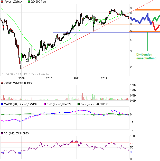160x161 pixels.
Task: Click the Viscom Volumen in Euro legend marker
Action: [2, 83]
